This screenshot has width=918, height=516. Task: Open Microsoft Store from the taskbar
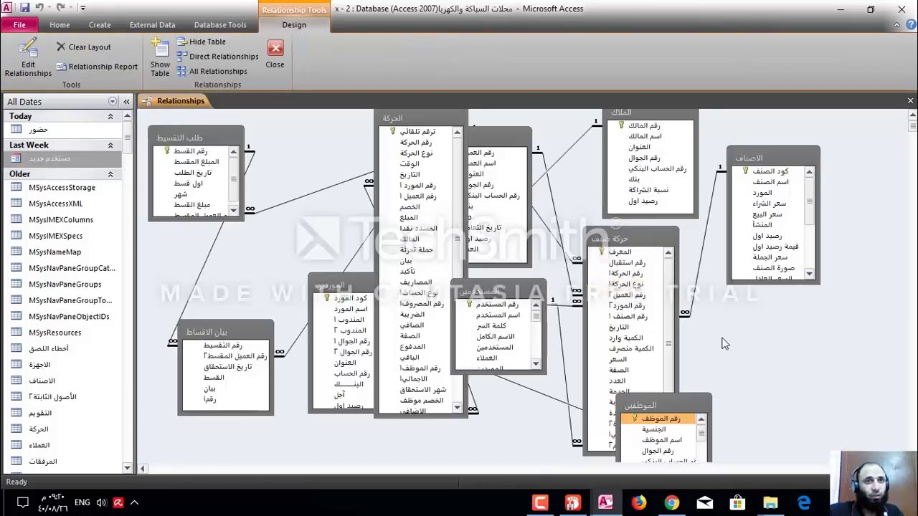click(737, 502)
